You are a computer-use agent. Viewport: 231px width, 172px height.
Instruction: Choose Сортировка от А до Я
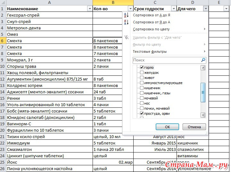coord(165,15)
